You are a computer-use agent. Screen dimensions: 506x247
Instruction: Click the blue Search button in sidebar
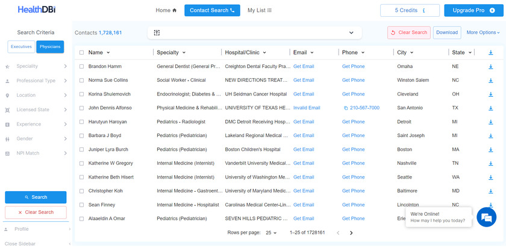click(x=36, y=197)
